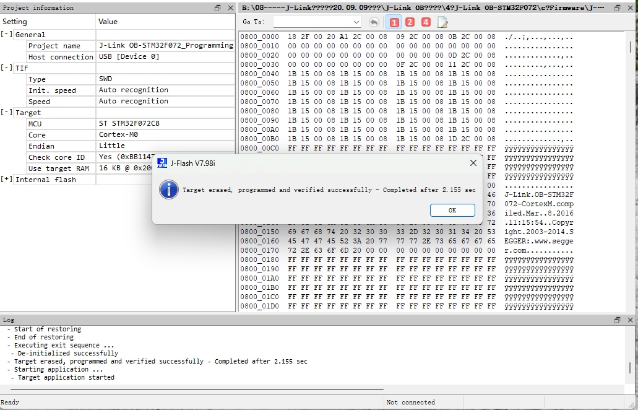The image size is (638, 410).
Task: Click address 0800_0040 in hex view
Action: (260, 74)
